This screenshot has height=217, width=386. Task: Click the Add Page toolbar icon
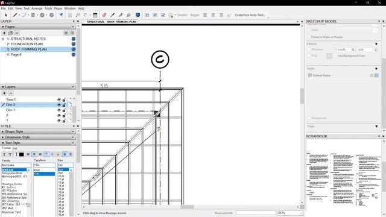click(147, 15)
